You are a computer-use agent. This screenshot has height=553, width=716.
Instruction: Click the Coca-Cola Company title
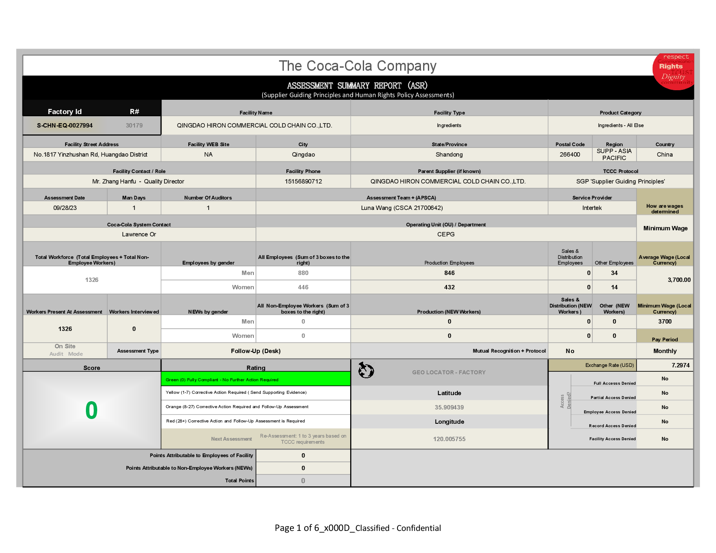(x=357, y=66)
